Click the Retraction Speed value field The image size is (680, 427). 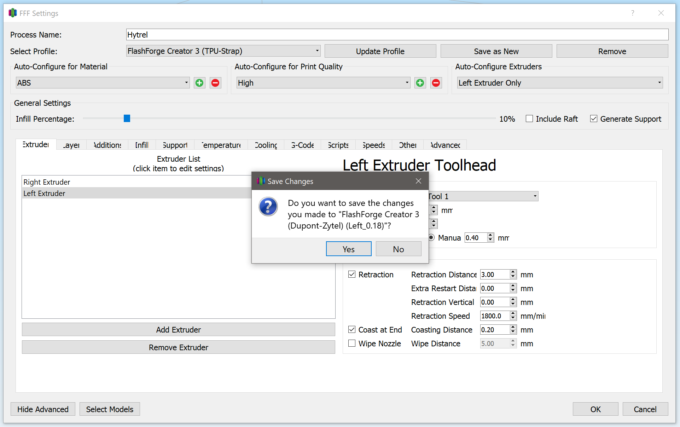(x=495, y=316)
